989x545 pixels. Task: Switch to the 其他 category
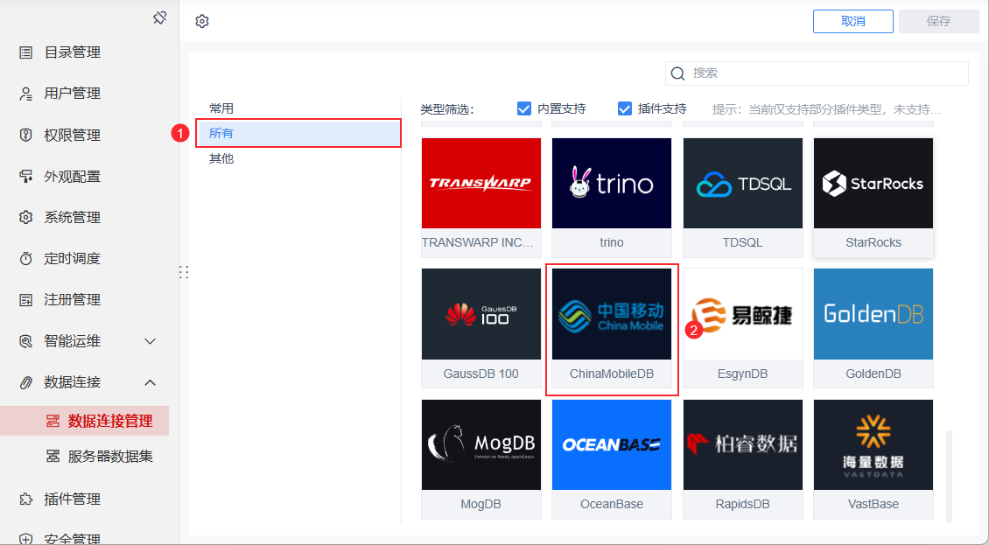pos(221,158)
